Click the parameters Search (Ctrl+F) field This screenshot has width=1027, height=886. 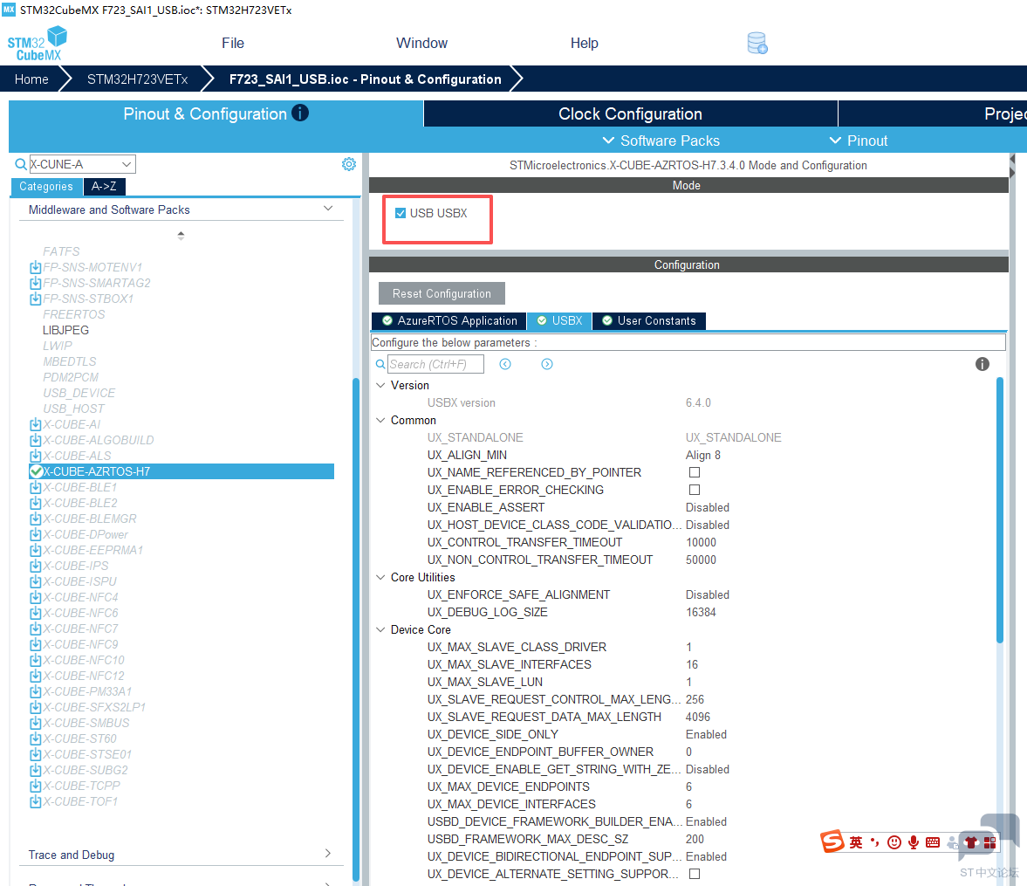pos(435,364)
